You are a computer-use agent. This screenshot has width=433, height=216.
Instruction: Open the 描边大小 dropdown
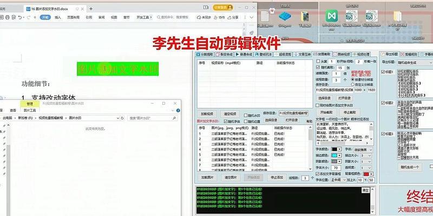click(x=366, y=156)
